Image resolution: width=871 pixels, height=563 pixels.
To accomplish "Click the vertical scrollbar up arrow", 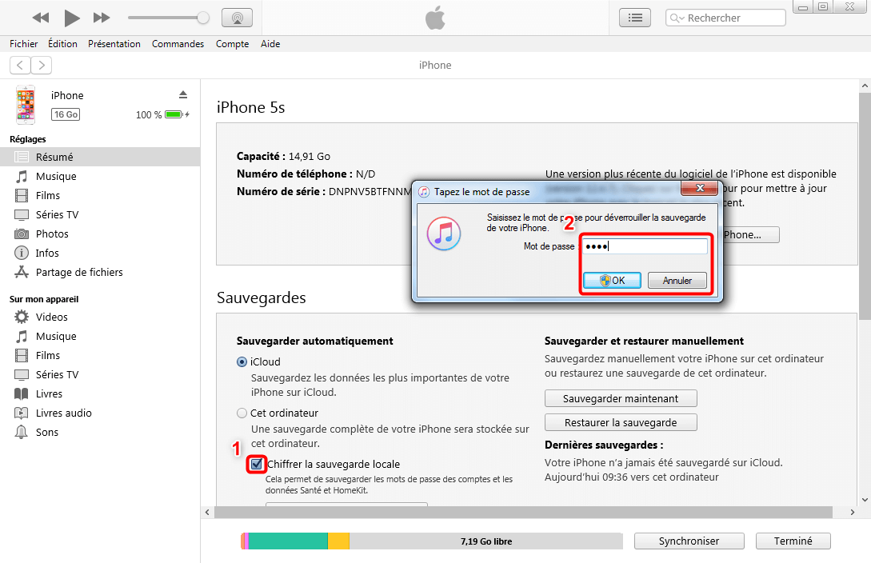I will (865, 86).
